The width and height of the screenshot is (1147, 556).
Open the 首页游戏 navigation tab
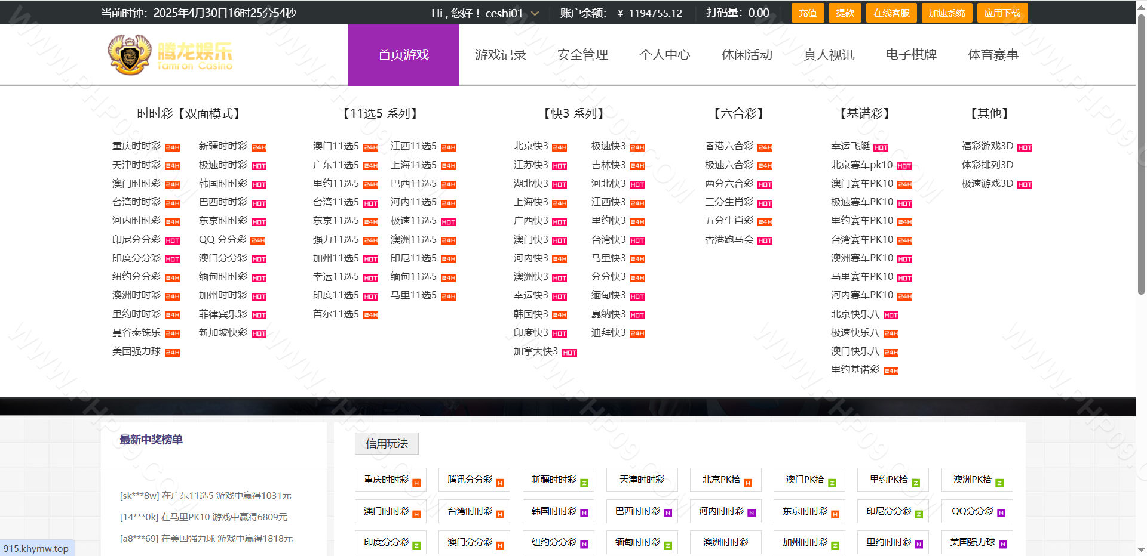[403, 55]
